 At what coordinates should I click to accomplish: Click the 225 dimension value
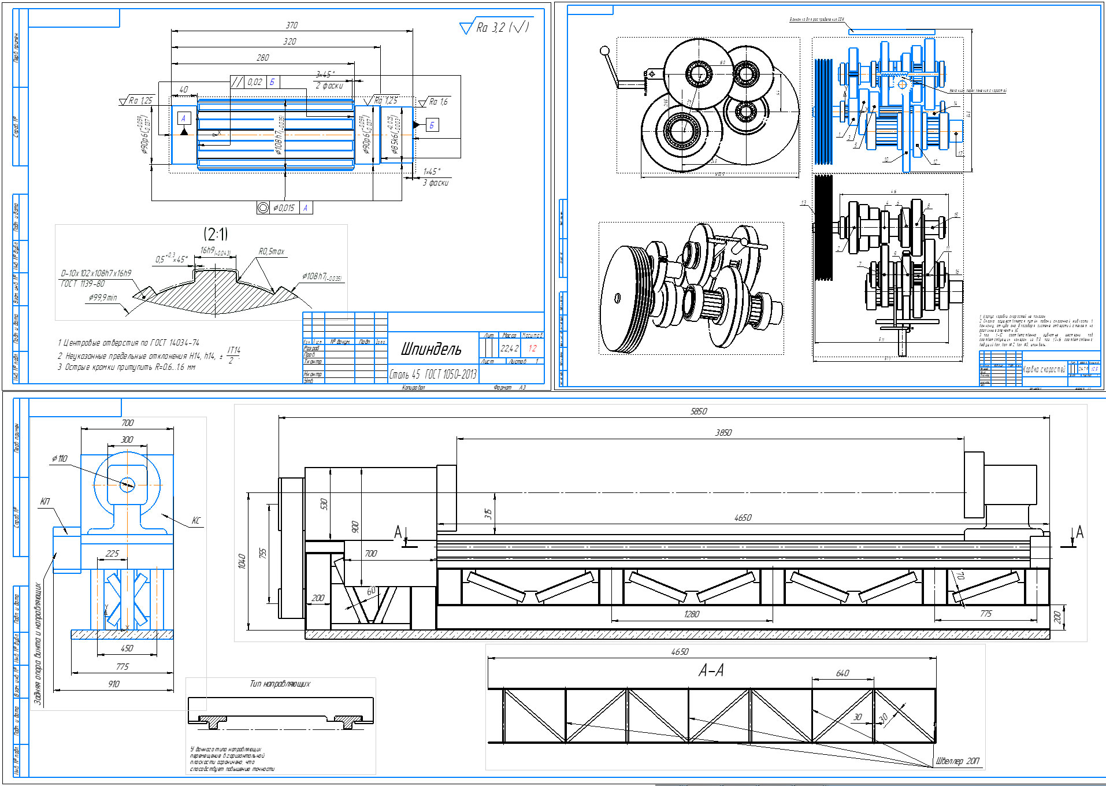coord(112,554)
